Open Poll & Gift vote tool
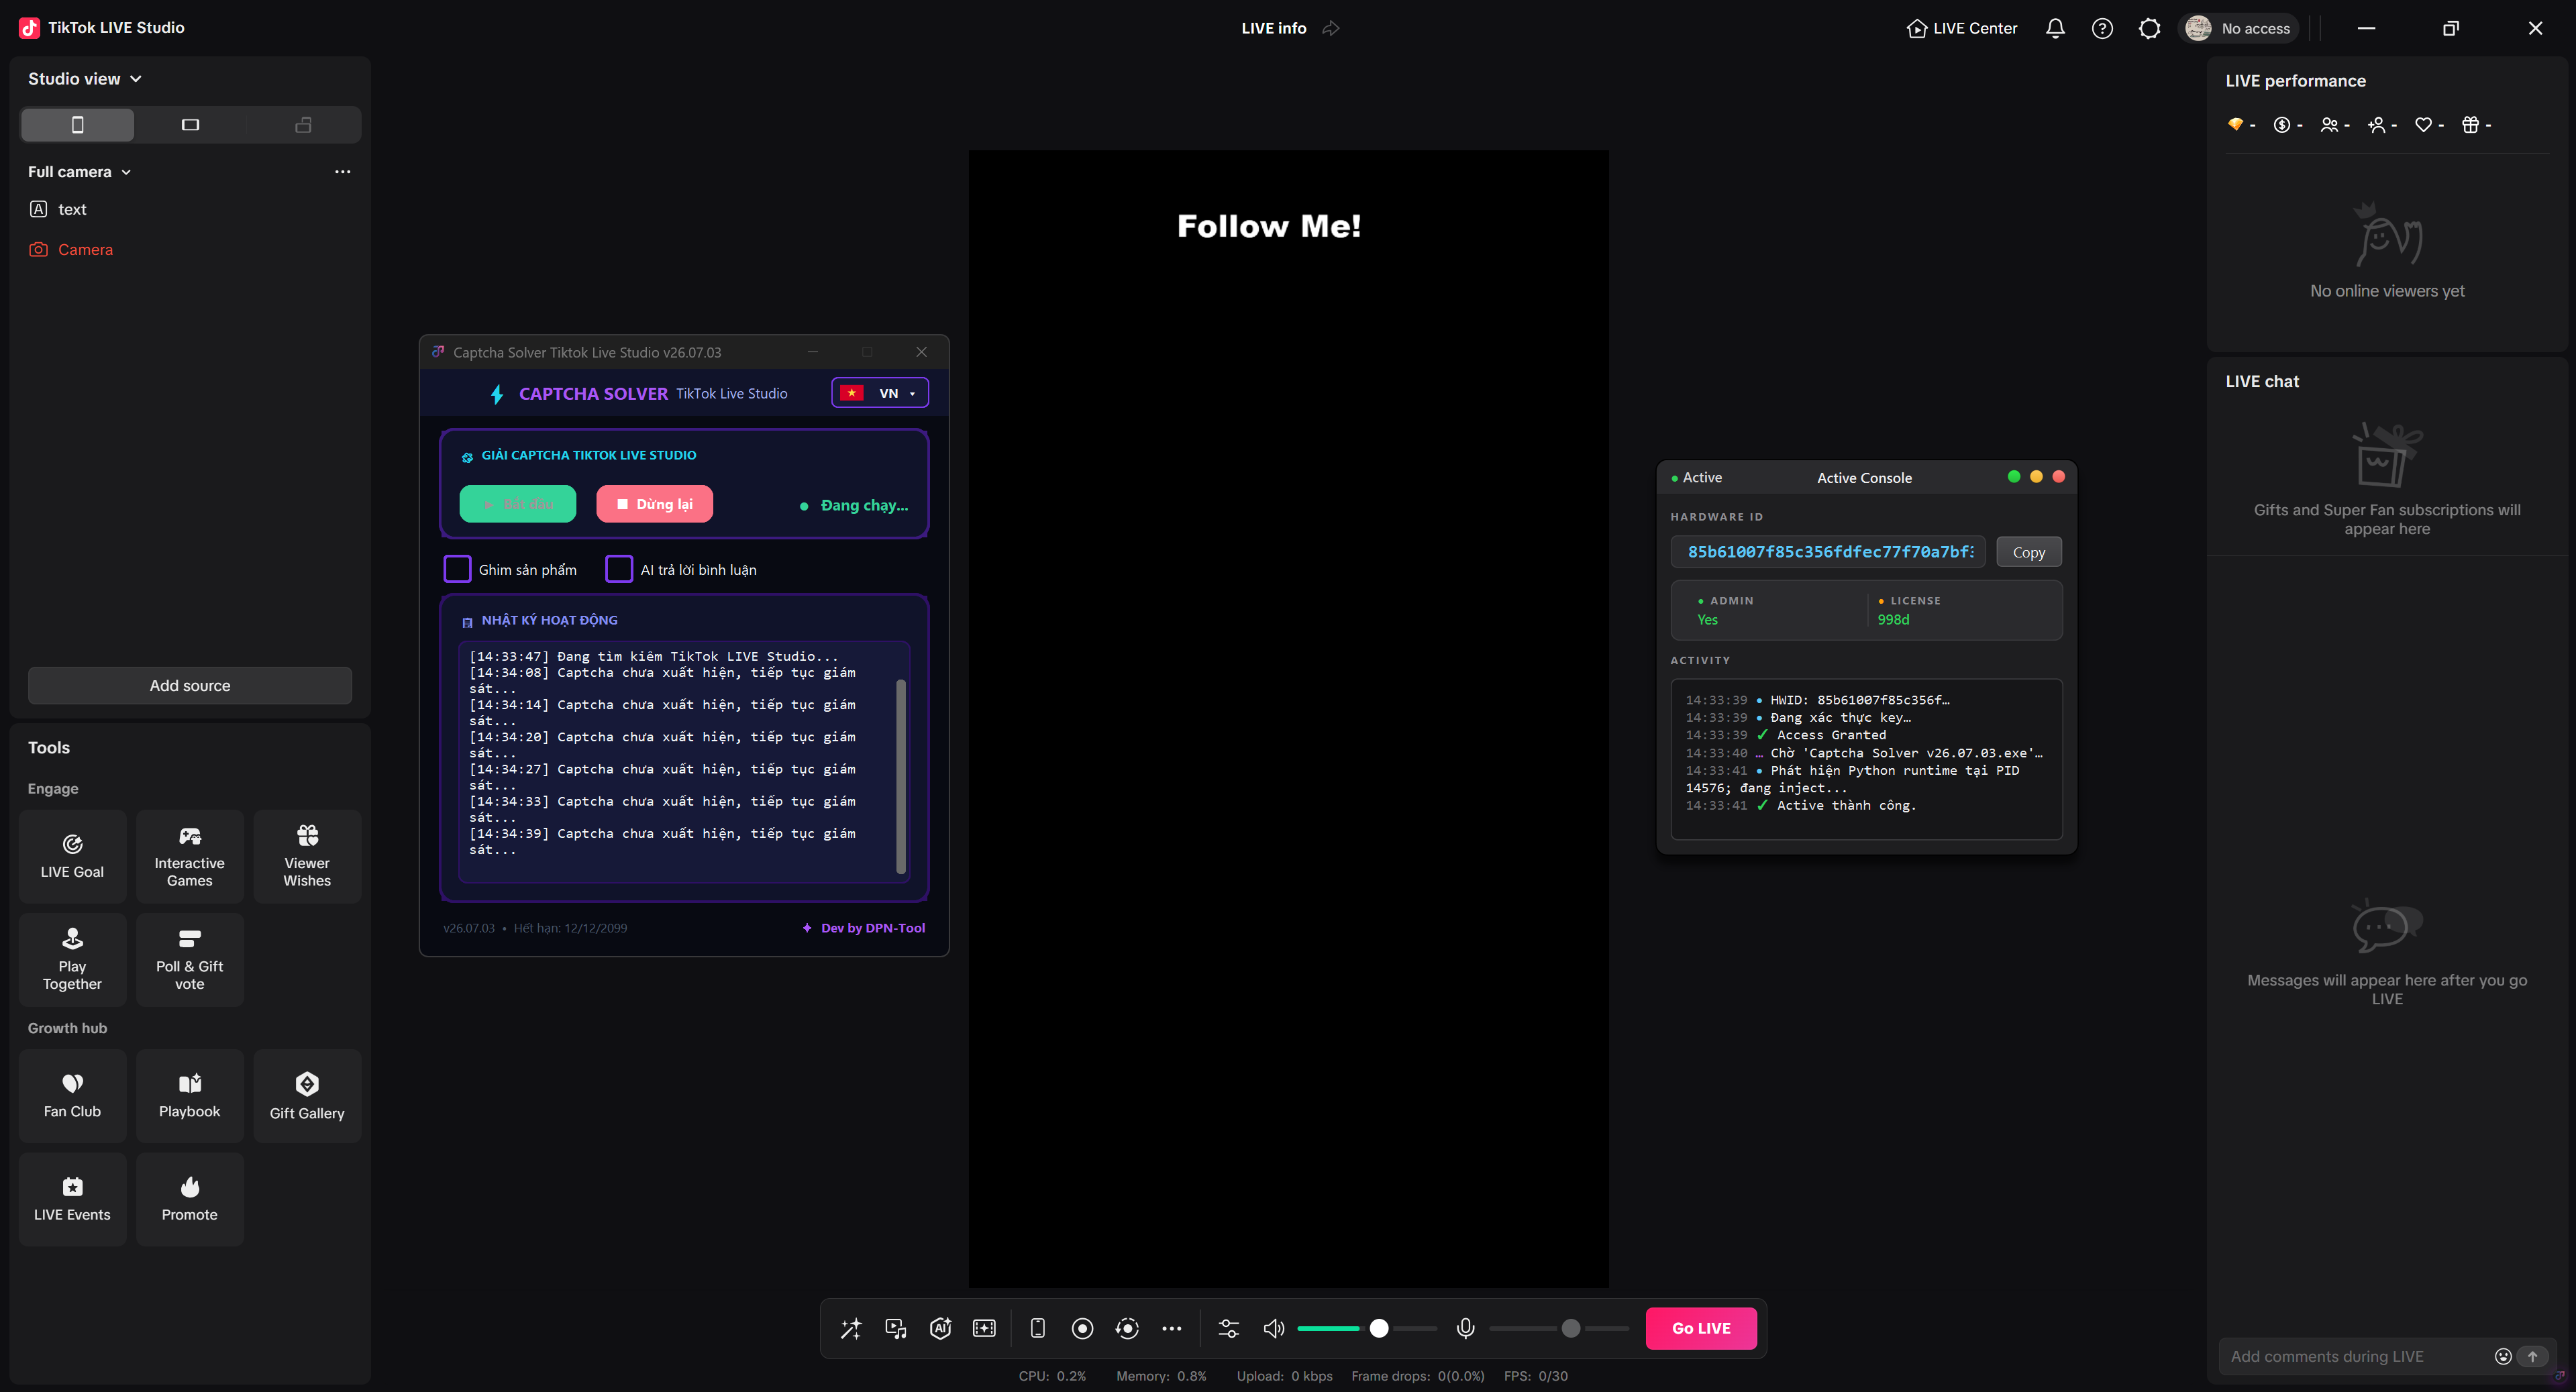This screenshot has width=2576, height=1392. pos(190,960)
